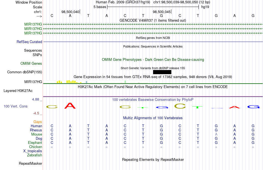This screenshot has height=170, width=263.
Task: Click the blue G logo at right edge
Action: coord(253,107)
